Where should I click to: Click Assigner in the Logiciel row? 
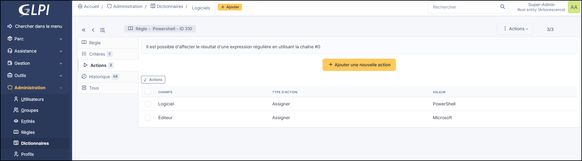[281, 104]
